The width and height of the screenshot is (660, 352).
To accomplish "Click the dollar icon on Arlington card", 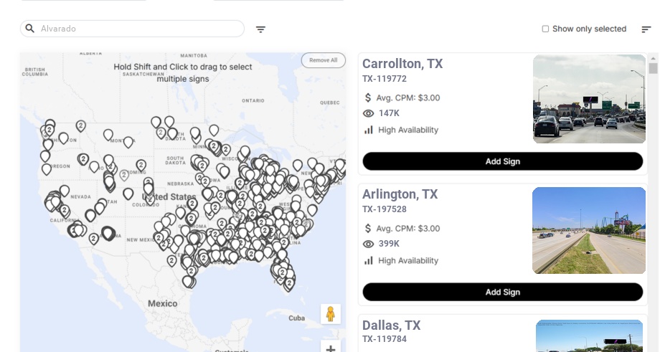I will pos(369,228).
